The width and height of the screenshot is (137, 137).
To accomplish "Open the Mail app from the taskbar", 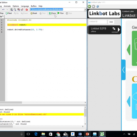I will (65, 134).
